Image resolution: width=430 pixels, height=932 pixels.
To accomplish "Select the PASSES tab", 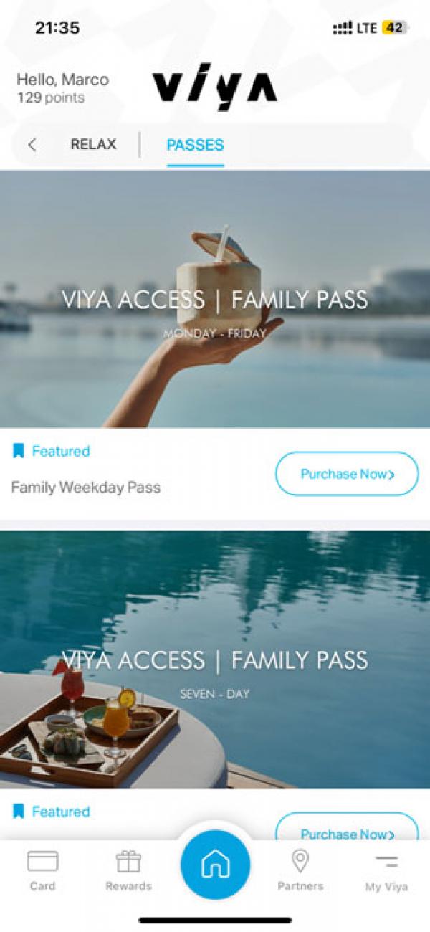I will [195, 145].
